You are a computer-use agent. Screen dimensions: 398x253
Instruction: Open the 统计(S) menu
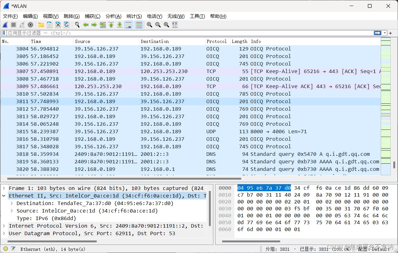pyautogui.click(x=134, y=16)
